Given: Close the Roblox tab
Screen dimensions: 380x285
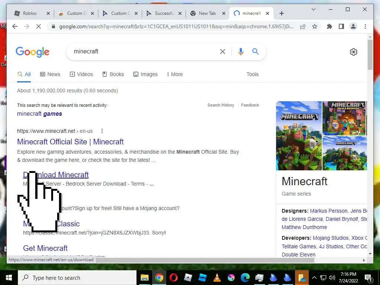Looking at the screenshot, I should (48, 14).
